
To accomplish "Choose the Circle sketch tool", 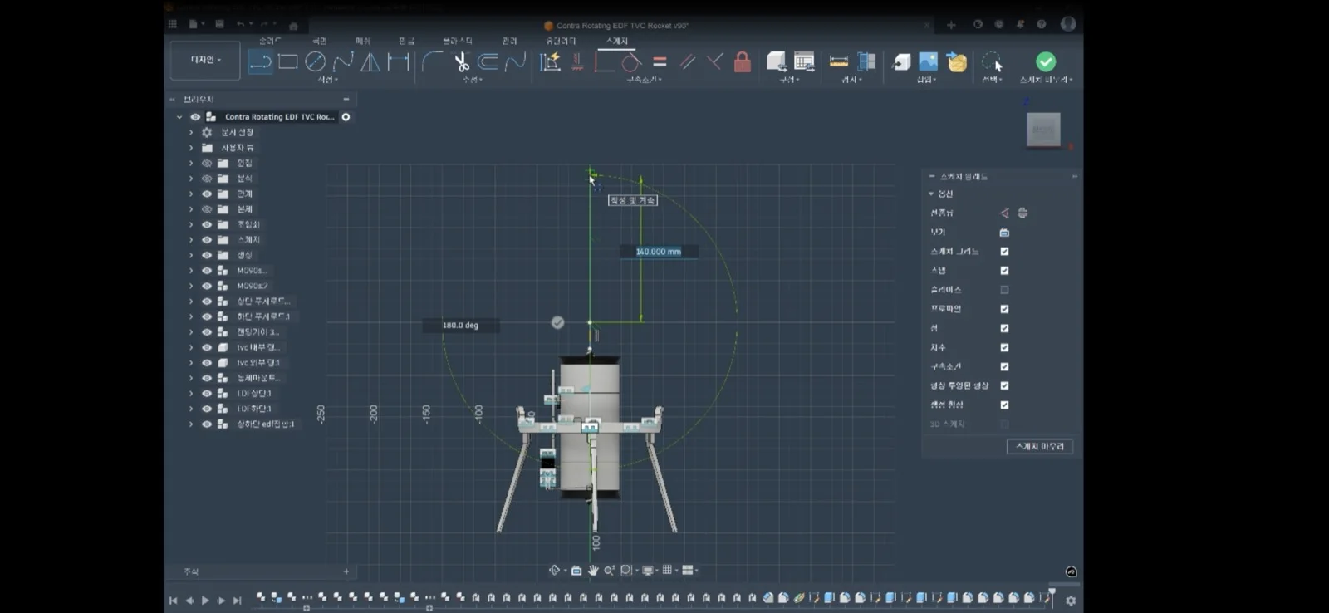I will tap(316, 61).
